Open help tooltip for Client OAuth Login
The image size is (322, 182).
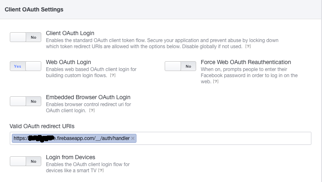[x=248, y=47]
